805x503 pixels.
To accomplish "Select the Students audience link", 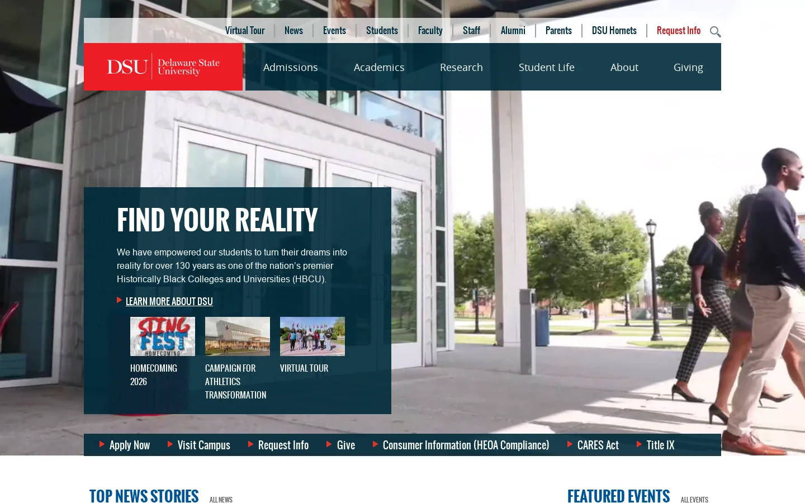I will 382,31.
